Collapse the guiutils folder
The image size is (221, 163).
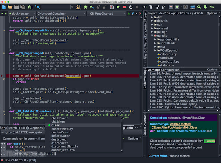tap(152, 36)
